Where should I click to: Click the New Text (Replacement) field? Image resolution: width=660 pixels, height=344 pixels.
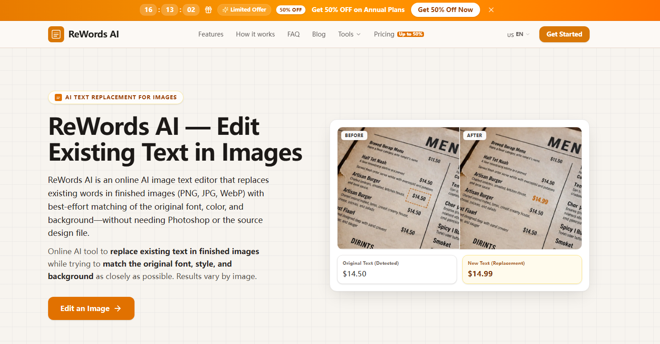click(522, 269)
